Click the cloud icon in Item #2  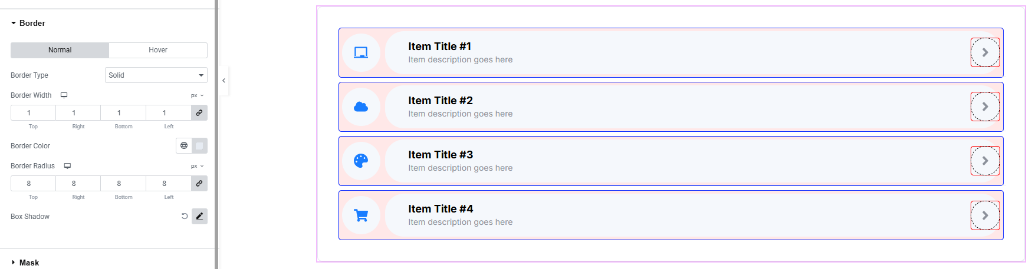coord(361,107)
